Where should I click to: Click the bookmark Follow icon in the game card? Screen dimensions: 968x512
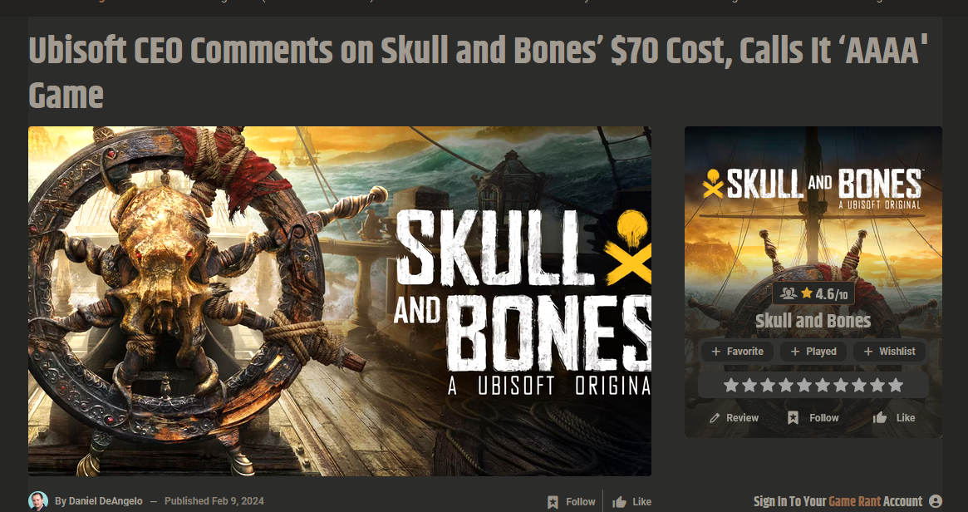(x=794, y=418)
